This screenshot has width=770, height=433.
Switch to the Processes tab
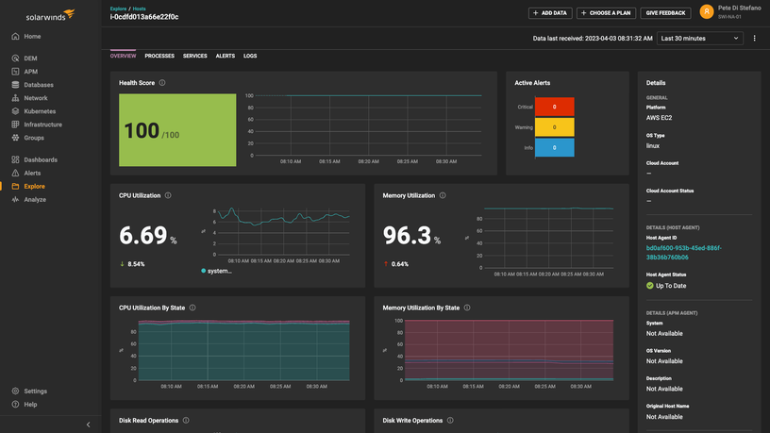(159, 57)
